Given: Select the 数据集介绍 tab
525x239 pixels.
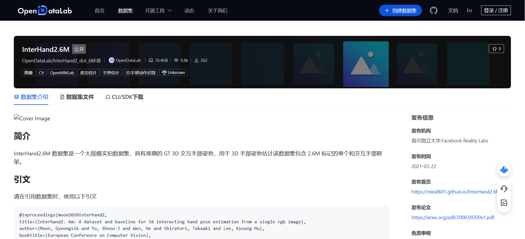Looking at the screenshot, I should point(31,97).
